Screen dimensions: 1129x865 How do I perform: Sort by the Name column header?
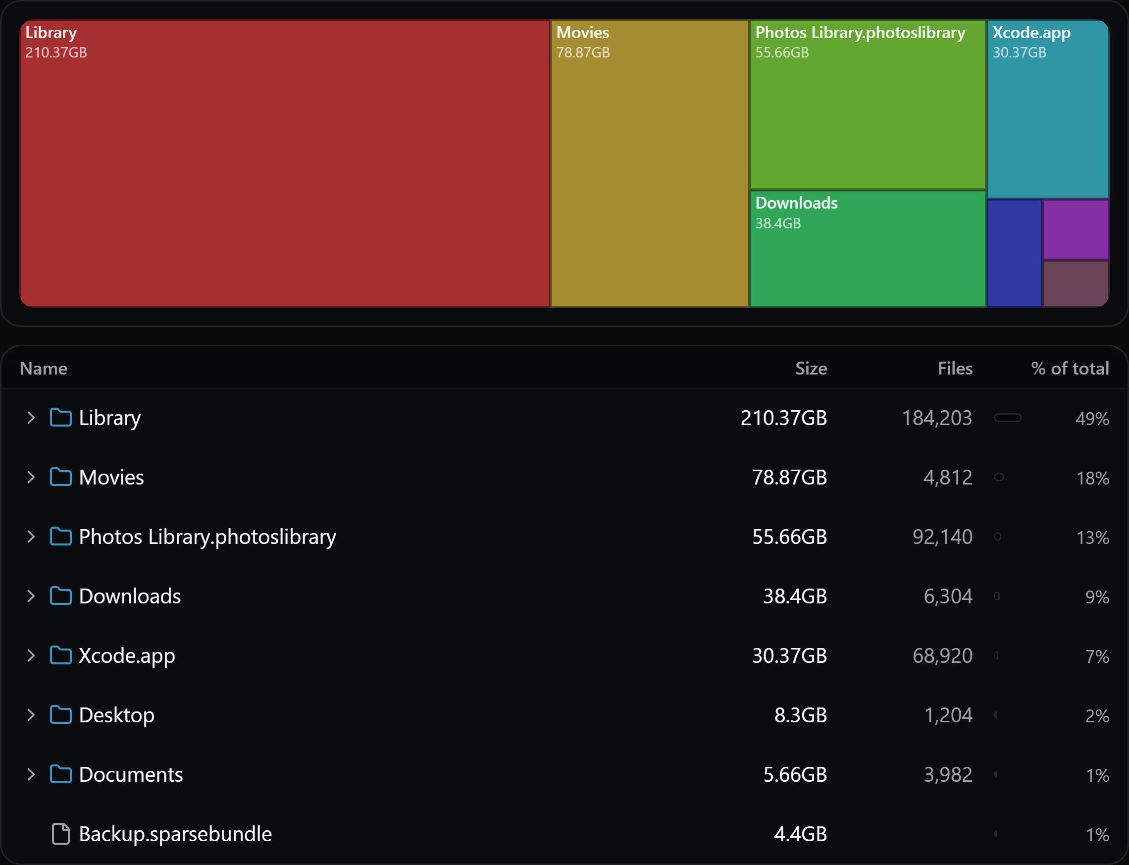click(x=44, y=369)
